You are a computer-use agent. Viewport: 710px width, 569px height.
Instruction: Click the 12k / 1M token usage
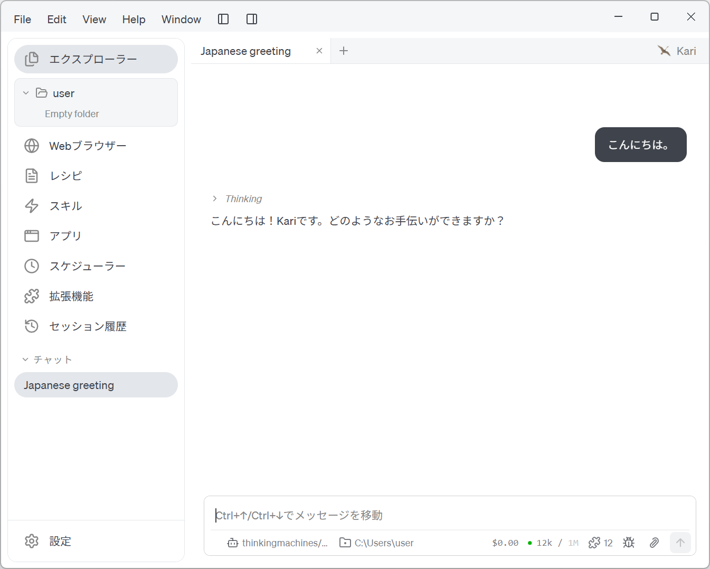(553, 543)
